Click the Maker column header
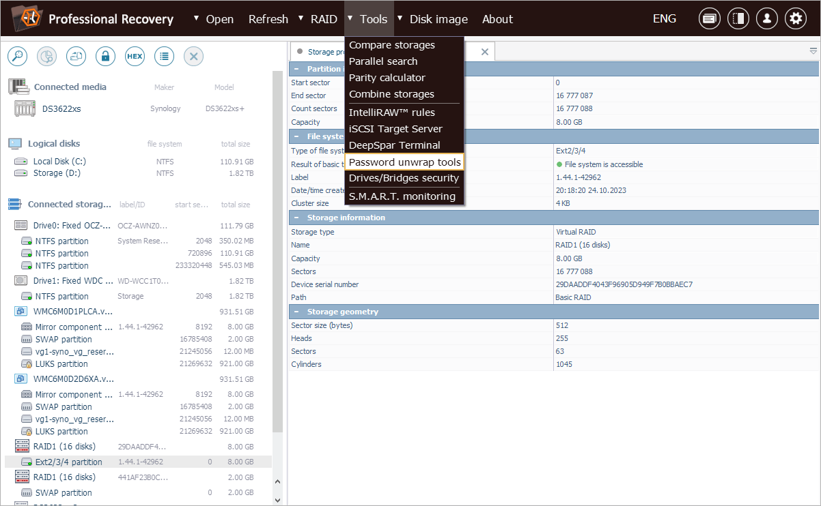The height and width of the screenshot is (506, 821). click(x=164, y=87)
